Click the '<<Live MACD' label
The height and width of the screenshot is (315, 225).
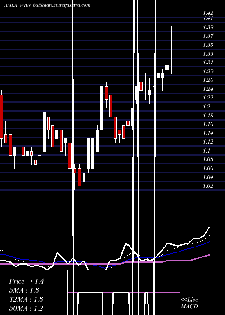(189, 303)
